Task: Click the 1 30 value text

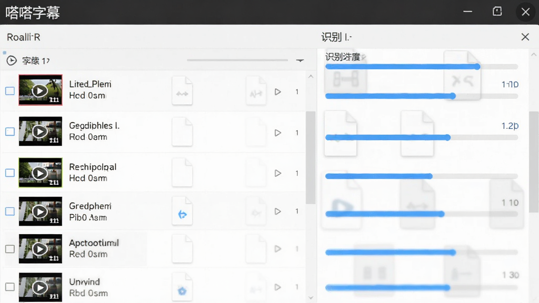Action: coord(511,275)
